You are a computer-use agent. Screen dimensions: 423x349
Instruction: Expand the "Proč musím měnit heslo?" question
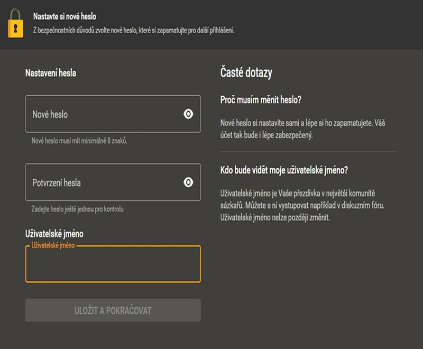click(261, 100)
